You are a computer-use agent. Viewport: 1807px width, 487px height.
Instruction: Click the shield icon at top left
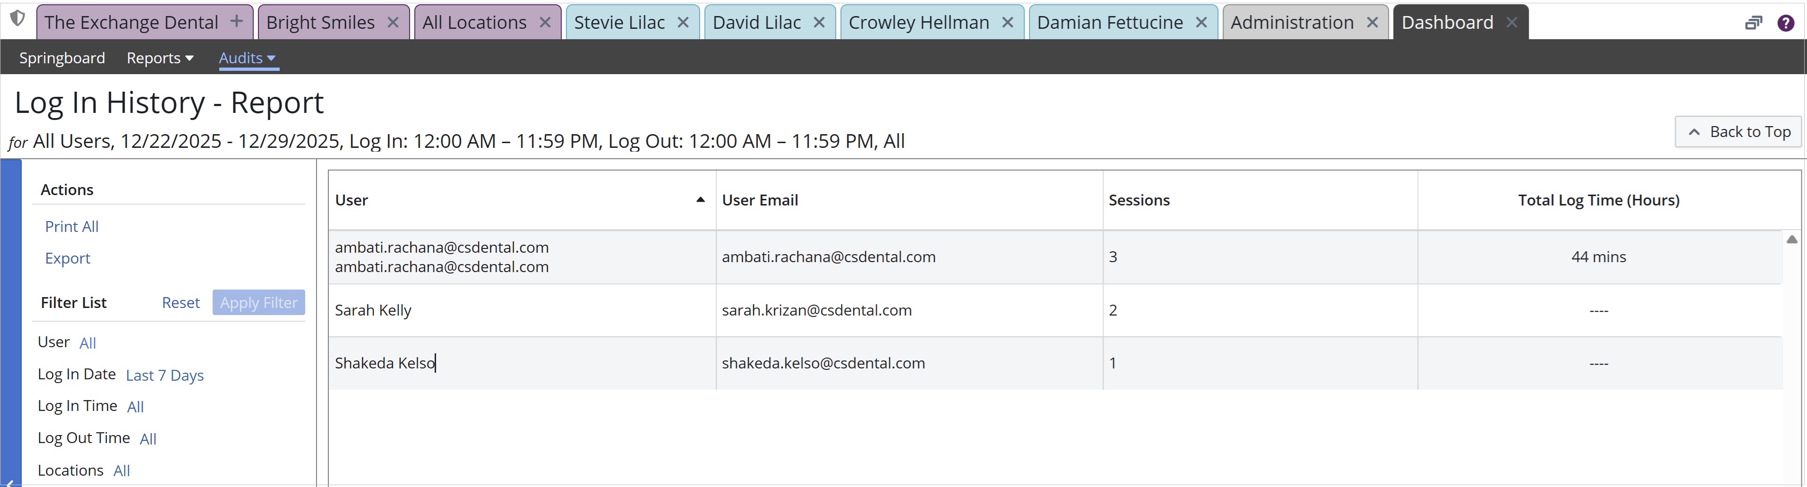[17, 19]
